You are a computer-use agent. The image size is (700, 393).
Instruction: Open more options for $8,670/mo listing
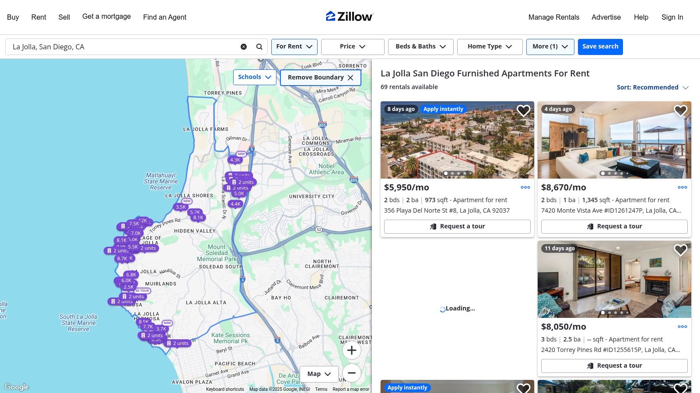[682, 187]
